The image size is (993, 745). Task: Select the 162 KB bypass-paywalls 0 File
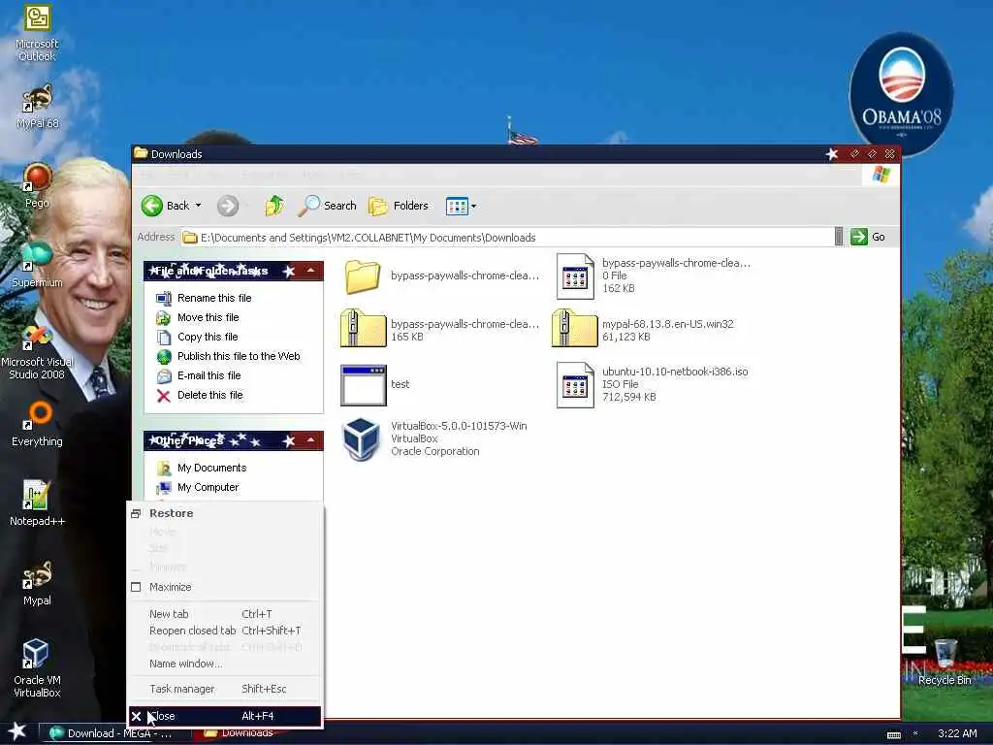click(653, 275)
